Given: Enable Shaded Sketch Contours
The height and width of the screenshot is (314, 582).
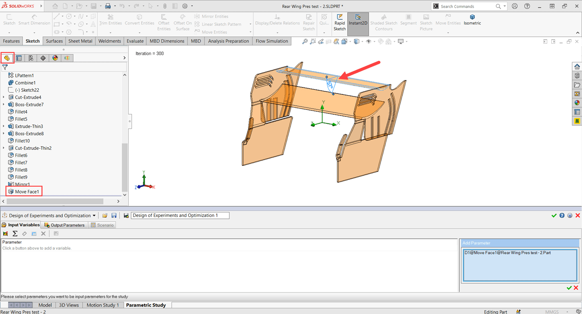Looking at the screenshot, I should point(383,20).
